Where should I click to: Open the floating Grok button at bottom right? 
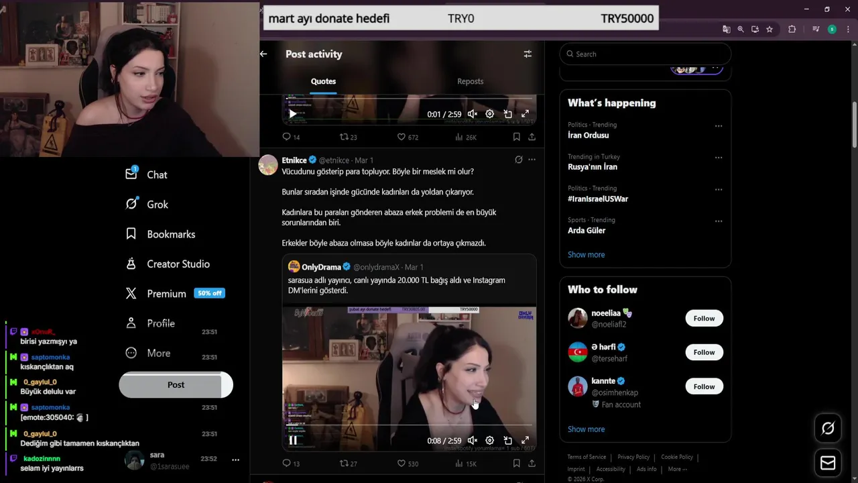click(x=828, y=429)
